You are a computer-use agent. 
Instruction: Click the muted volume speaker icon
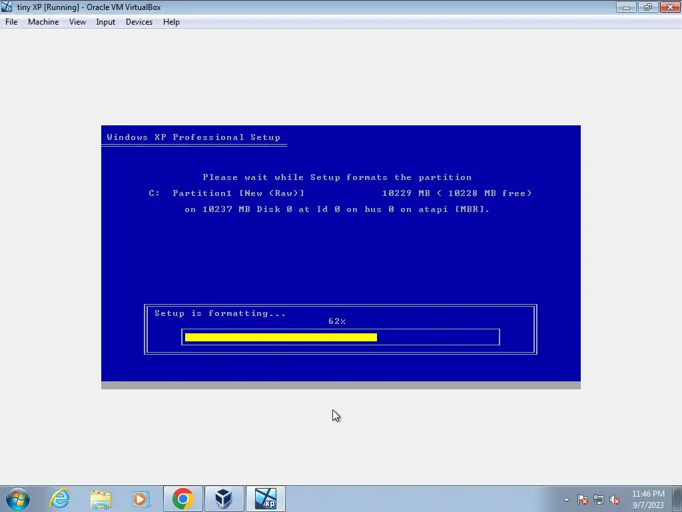tap(615, 499)
